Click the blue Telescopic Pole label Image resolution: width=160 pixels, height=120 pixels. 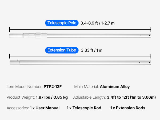[62, 23]
